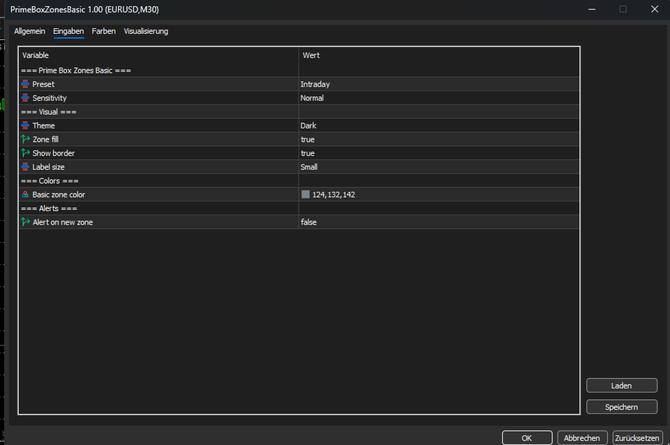Image resolution: width=670 pixels, height=445 pixels.
Task: Click the color icon beside Basic zone color
Action: (x=25, y=195)
